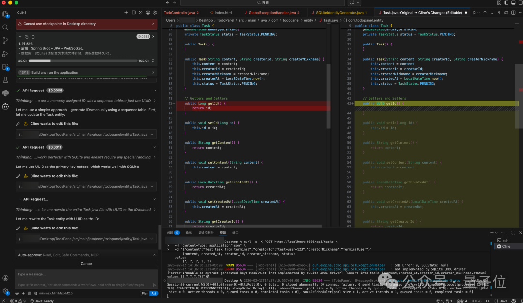
Task: Click the green task progress bar
Action: [x=81, y=76]
